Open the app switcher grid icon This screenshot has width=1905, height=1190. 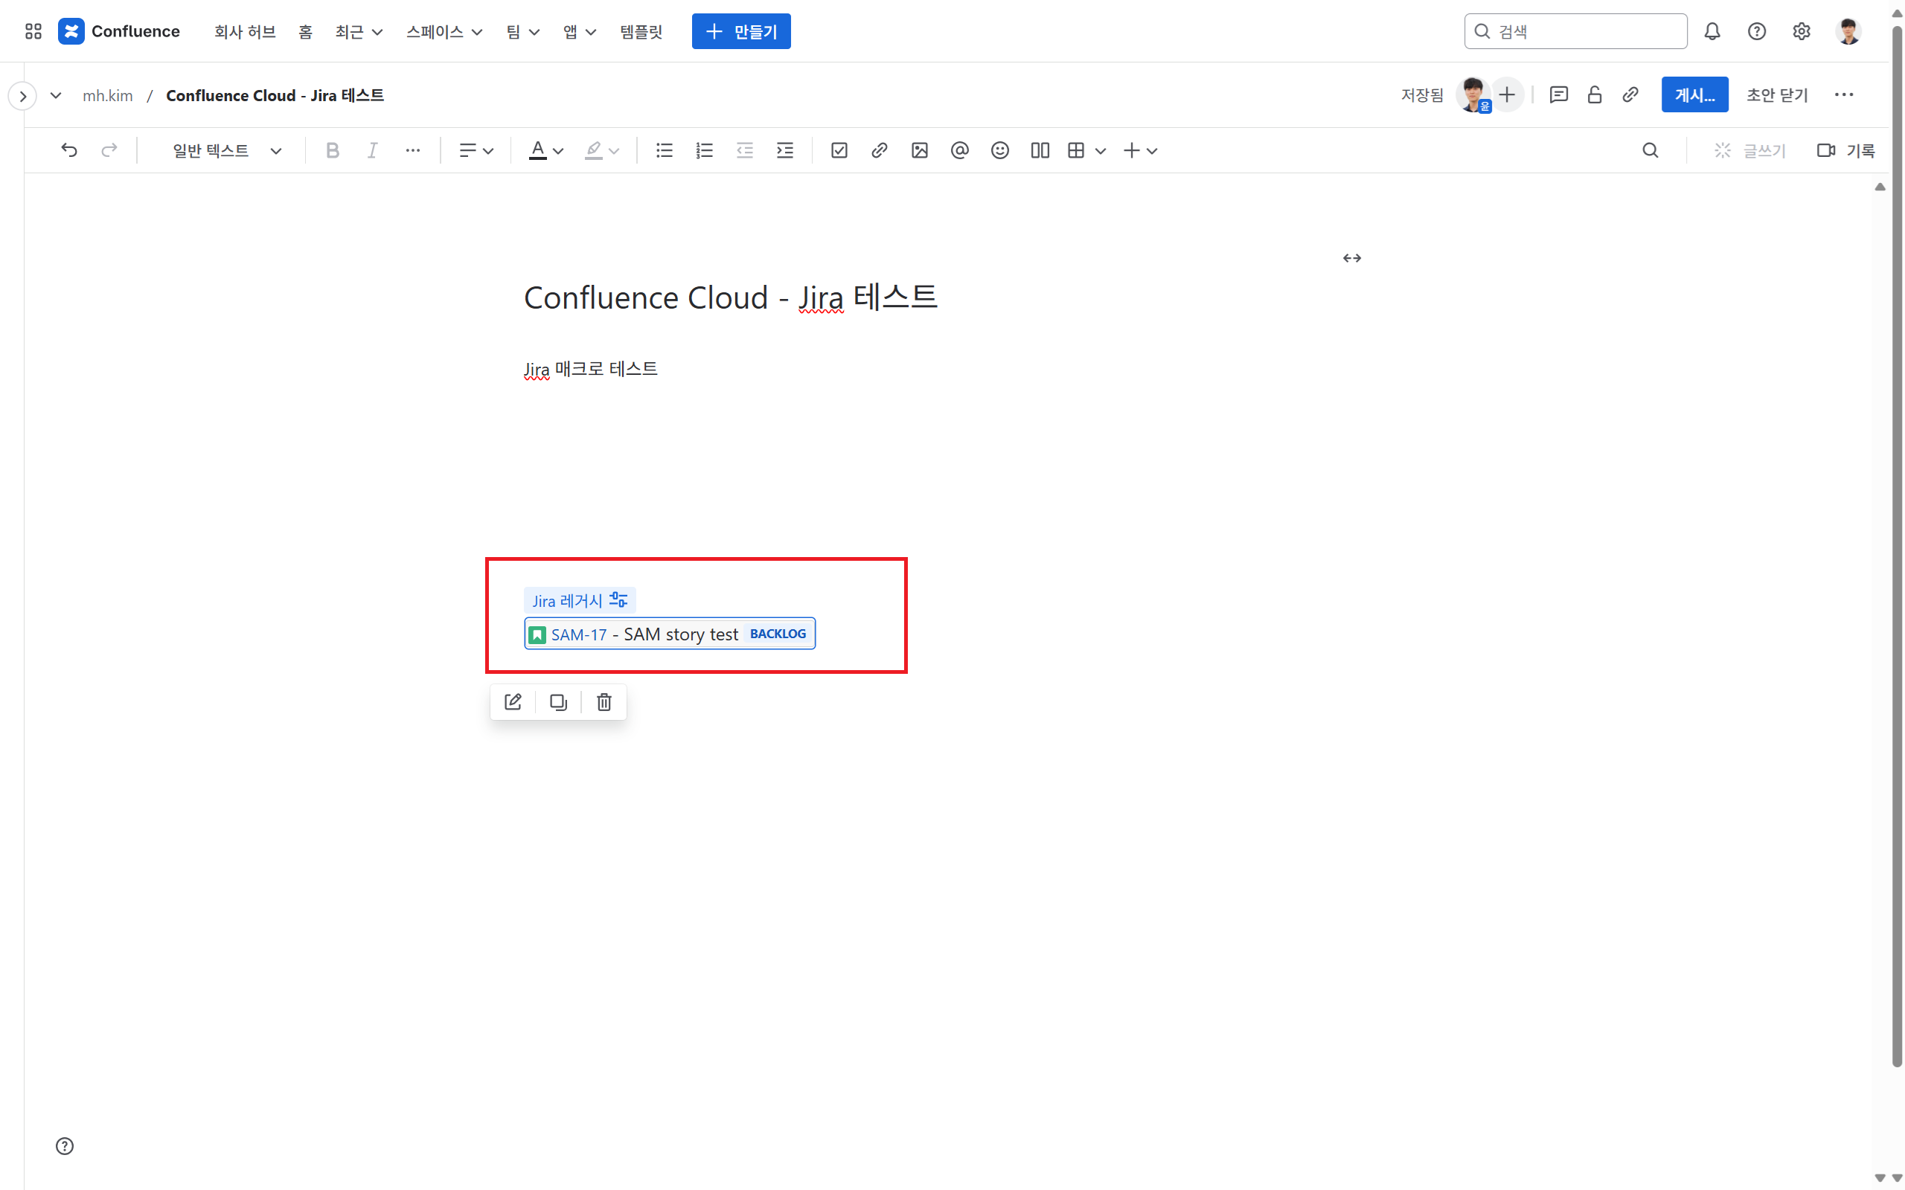pyautogui.click(x=33, y=31)
